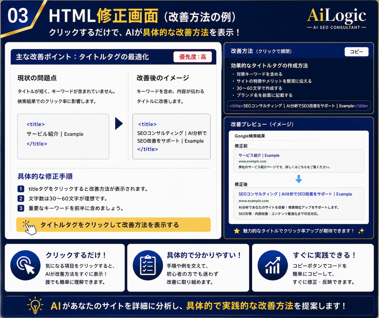This screenshot has width=379, height=318.
Task: Click bullet ブランド名を前面に記載する
Action: point(264,95)
